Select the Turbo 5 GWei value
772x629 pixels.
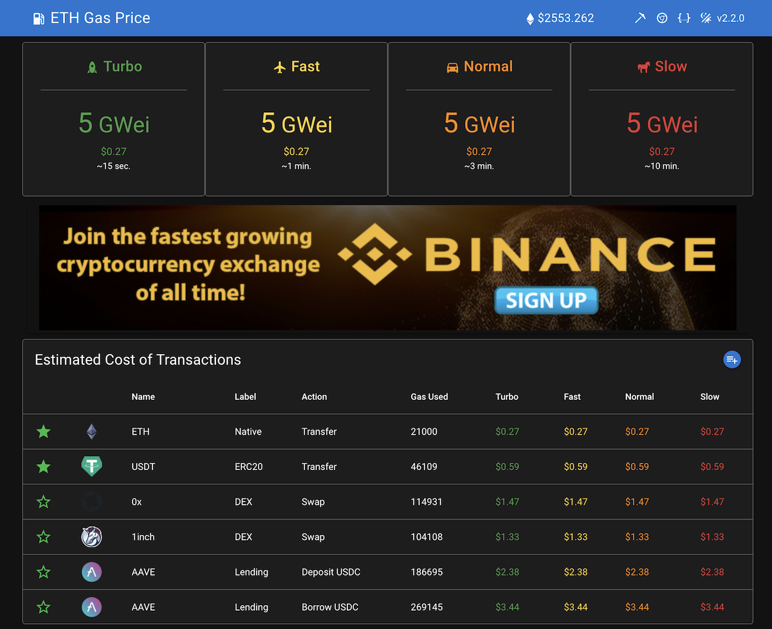click(x=114, y=123)
